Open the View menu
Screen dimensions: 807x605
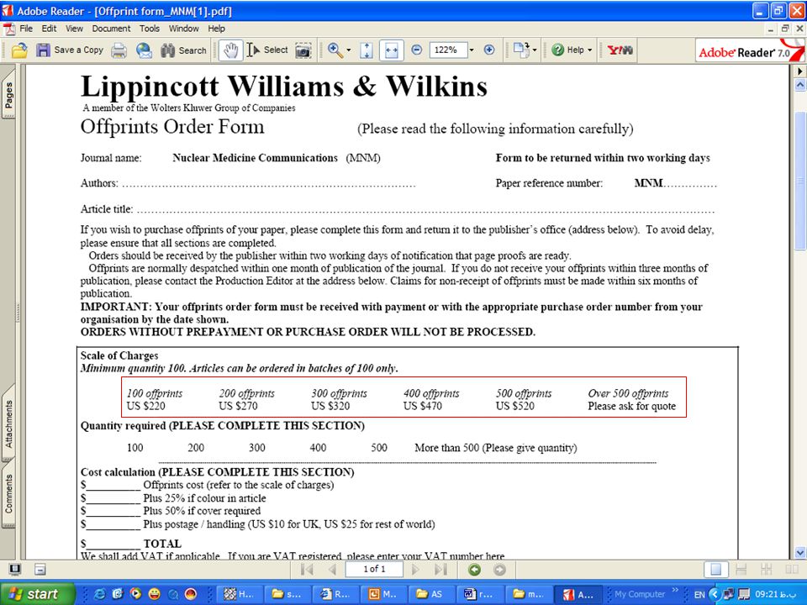tap(74, 29)
